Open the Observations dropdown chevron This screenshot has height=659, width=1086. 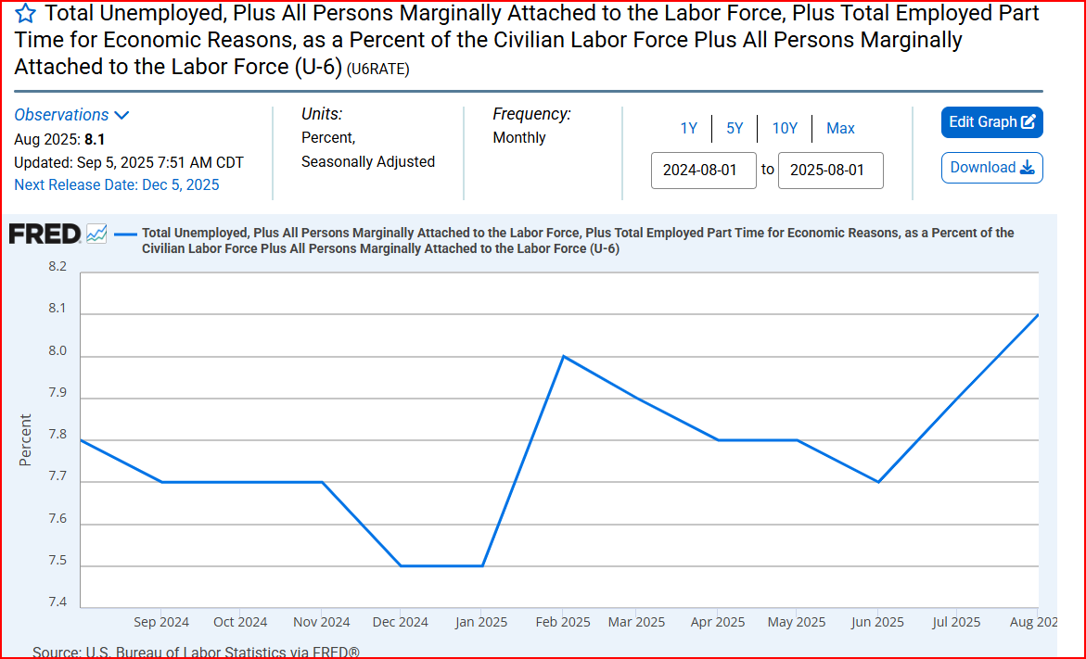pos(123,114)
